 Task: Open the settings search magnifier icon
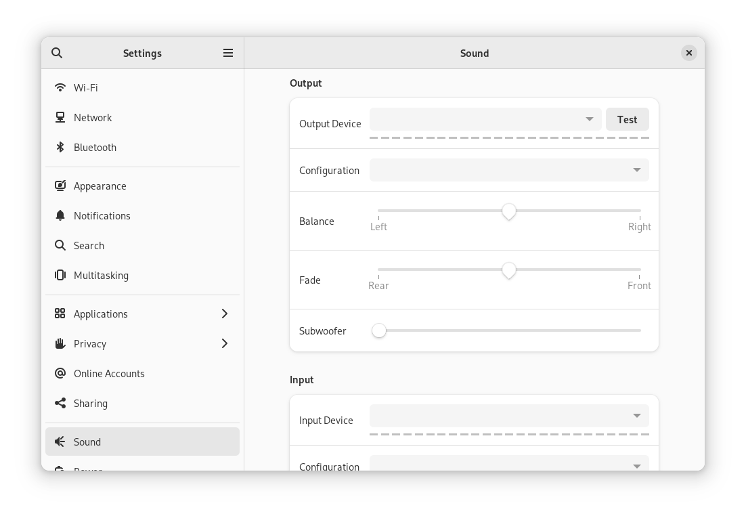(x=57, y=53)
